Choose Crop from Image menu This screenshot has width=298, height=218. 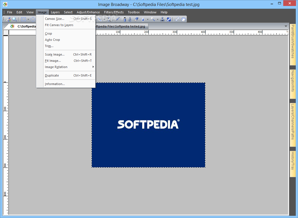[x=66, y=33]
